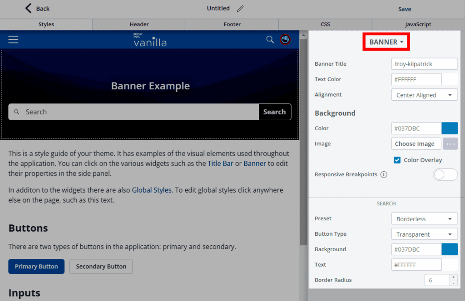Click the Save button
The image size is (465, 301).
(405, 9)
